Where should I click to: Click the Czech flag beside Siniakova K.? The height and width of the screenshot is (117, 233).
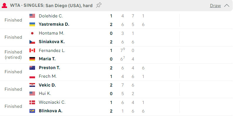[x=32, y=42]
